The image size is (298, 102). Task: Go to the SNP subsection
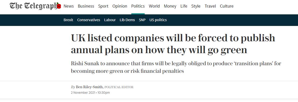pos(142,20)
